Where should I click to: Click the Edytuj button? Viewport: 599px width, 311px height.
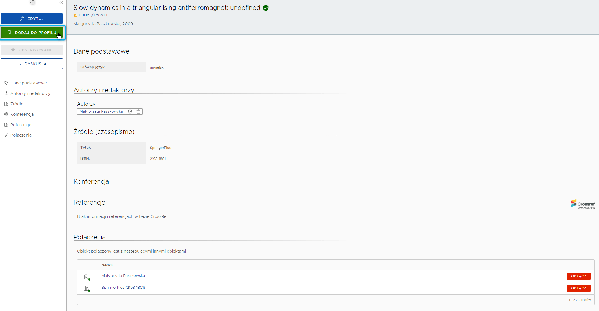[32, 19]
